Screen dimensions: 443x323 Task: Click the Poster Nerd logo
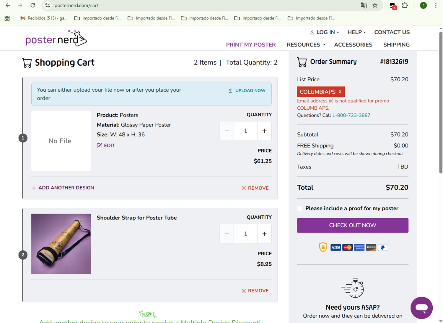[x=56, y=38]
